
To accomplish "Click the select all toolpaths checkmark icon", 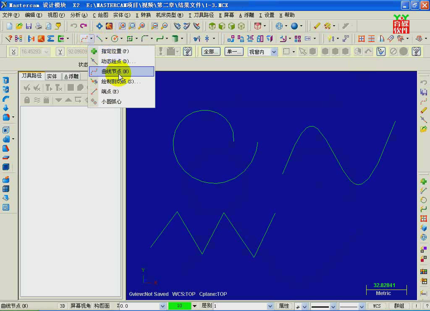I will point(27,88).
